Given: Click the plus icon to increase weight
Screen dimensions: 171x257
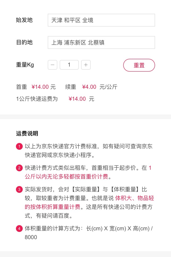Looking at the screenshot, I should (86, 65).
